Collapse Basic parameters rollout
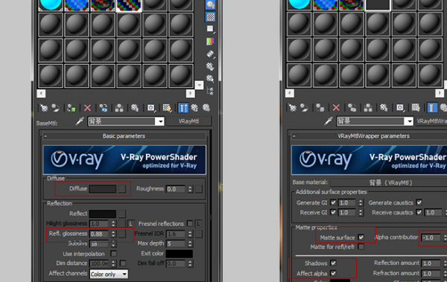 point(124,136)
